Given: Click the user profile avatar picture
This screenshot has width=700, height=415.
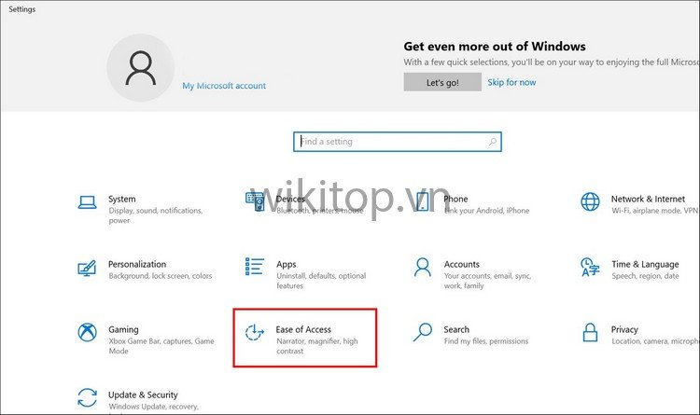Looking at the screenshot, I should [140, 67].
